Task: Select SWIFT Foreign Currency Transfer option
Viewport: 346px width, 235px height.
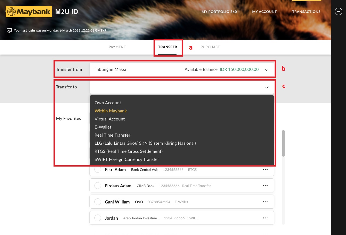Action: [x=127, y=159]
